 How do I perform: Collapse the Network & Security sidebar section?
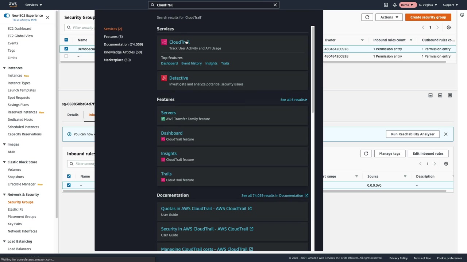click(x=4, y=195)
